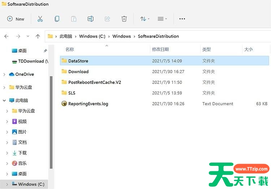Open chevron after Windows (C:) in breadcrumb
271x189 pixels.
click(x=109, y=37)
